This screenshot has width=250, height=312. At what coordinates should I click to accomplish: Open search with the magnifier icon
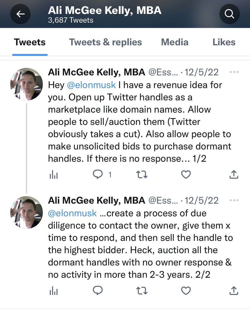pos(229,14)
